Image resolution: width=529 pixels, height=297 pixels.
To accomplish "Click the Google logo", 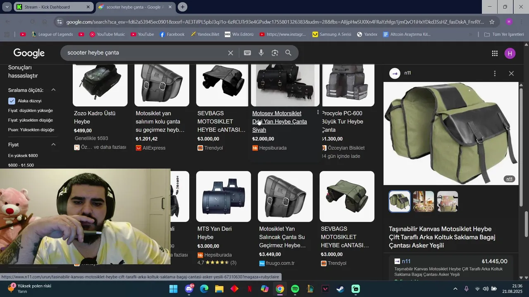I will pos(29,53).
